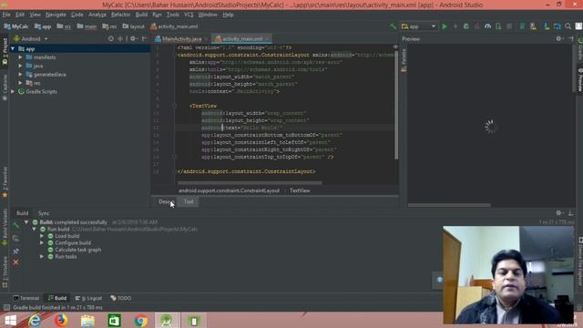Open the Logcat tool window
Screen dimensions: 583x328
click(88, 298)
